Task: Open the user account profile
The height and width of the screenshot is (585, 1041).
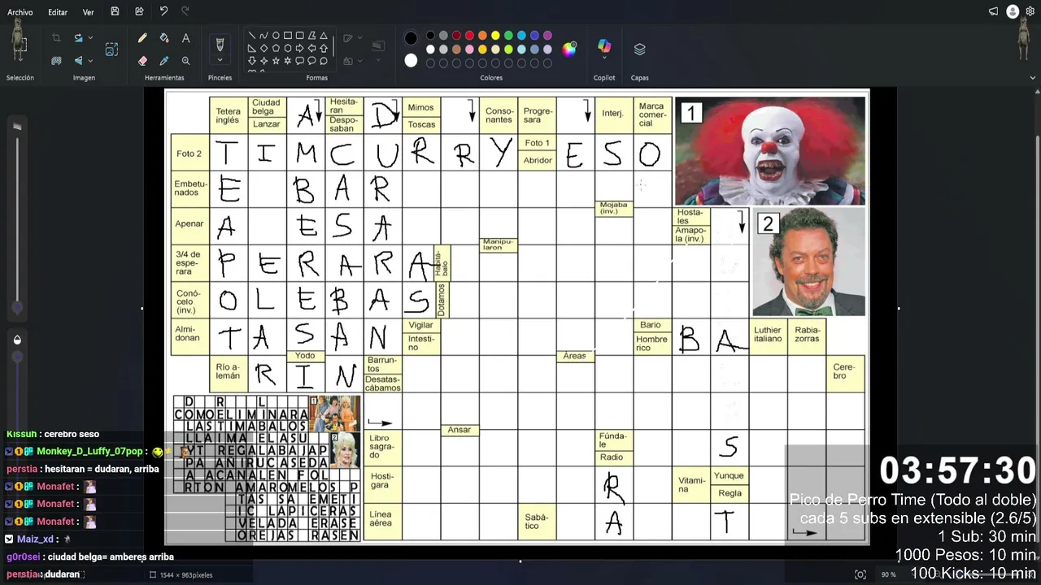Action: (x=1013, y=11)
